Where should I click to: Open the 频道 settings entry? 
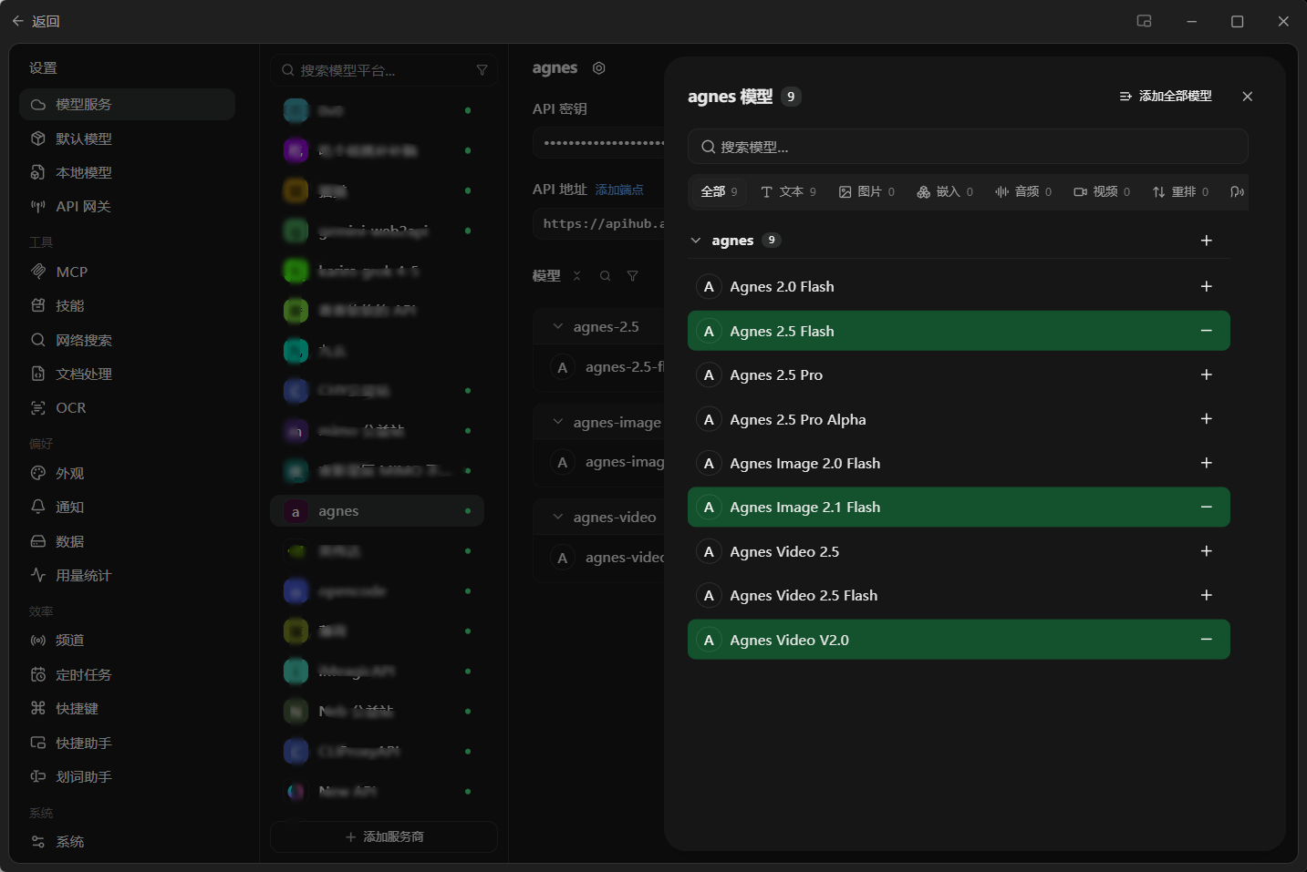click(127, 641)
